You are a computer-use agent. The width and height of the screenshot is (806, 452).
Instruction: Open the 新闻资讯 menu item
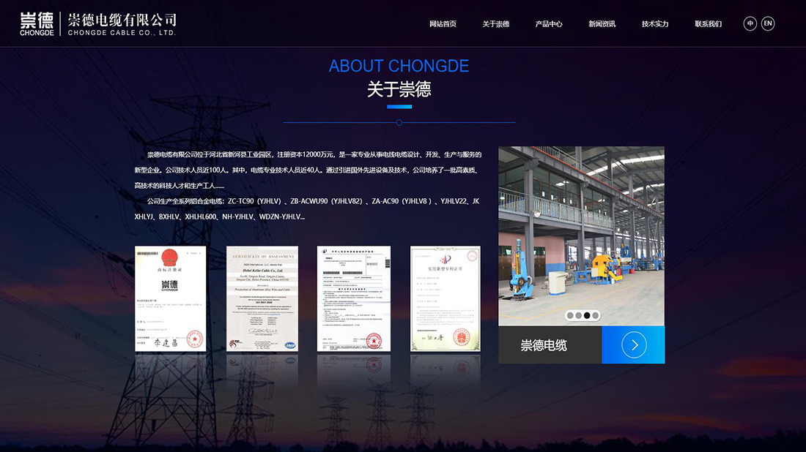click(x=602, y=24)
